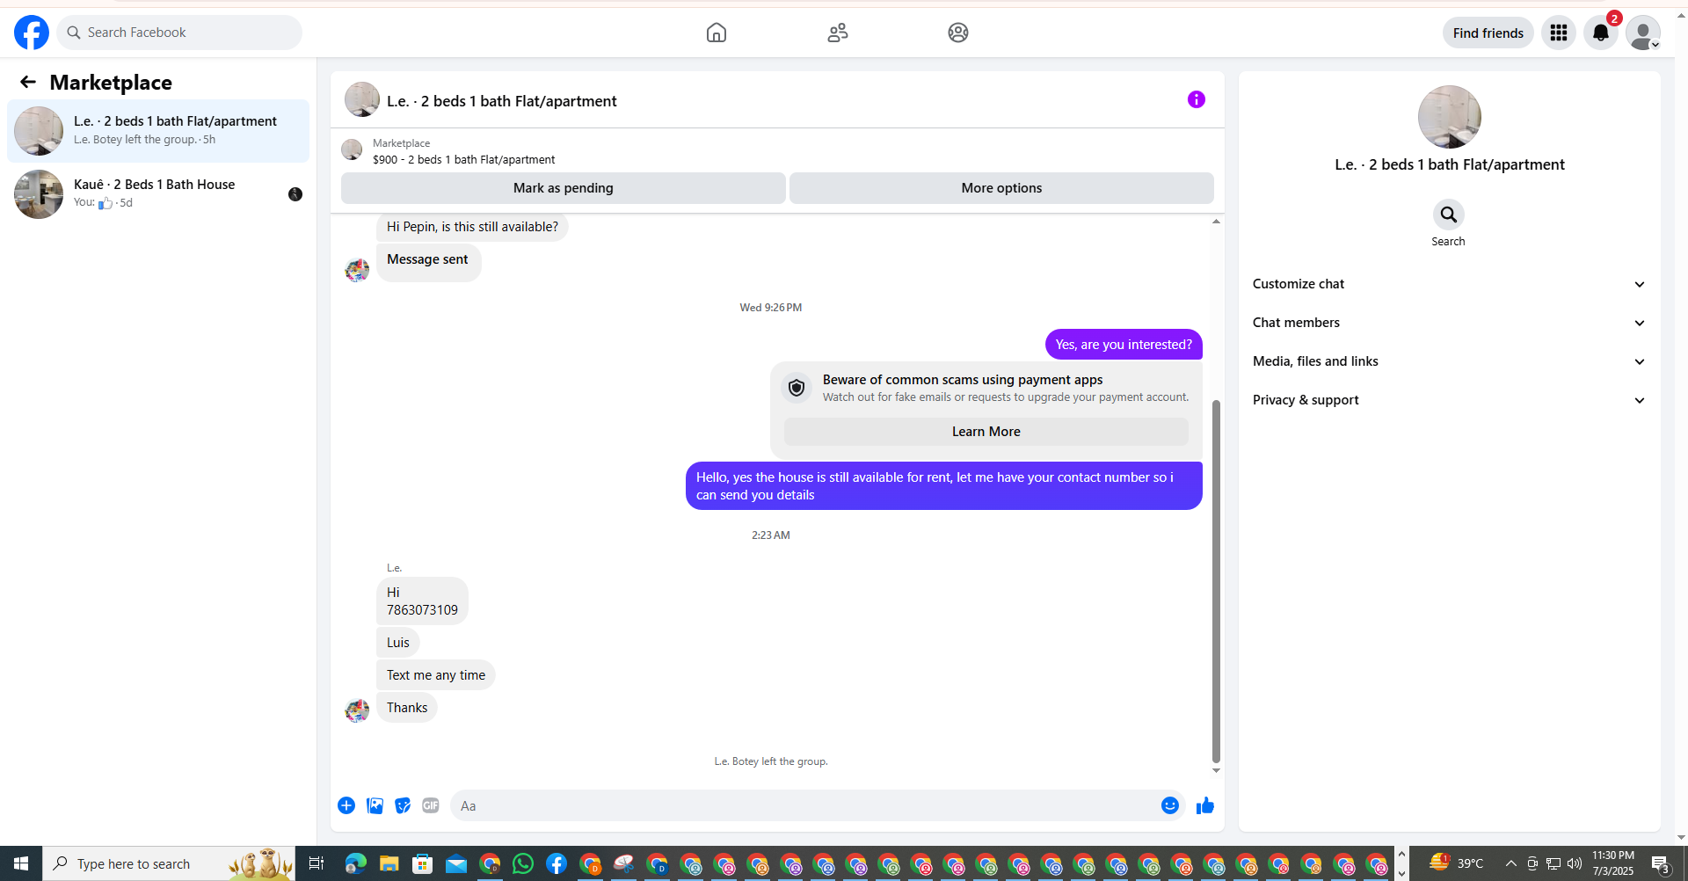The width and height of the screenshot is (1688, 881).
Task: Click the weather 39°C taskbar widget
Action: point(1457,863)
